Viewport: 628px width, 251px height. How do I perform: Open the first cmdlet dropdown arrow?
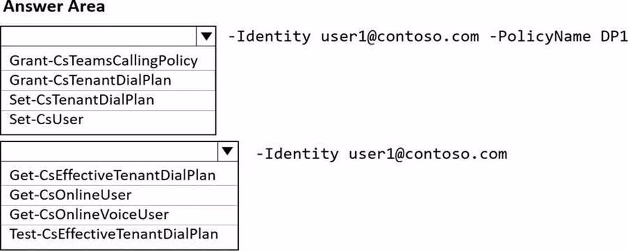206,37
